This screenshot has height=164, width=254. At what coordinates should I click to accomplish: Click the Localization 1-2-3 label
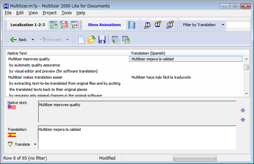(x=28, y=25)
